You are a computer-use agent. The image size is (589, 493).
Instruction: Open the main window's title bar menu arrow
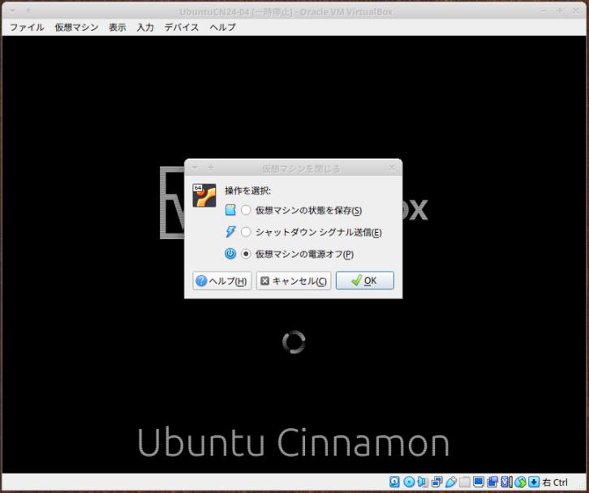pyautogui.click(x=12, y=11)
